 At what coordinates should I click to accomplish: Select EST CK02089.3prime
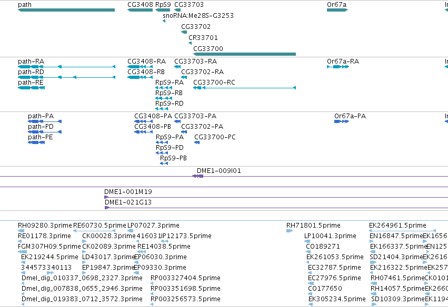(x=84, y=252)
